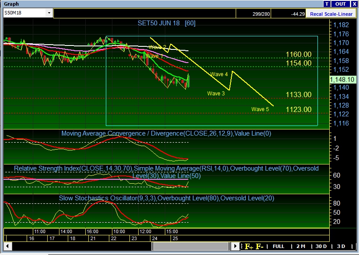This screenshot has height=255, width=359.
Task: Click the current price tag 1,148.10
Action: click(x=343, y=80)
